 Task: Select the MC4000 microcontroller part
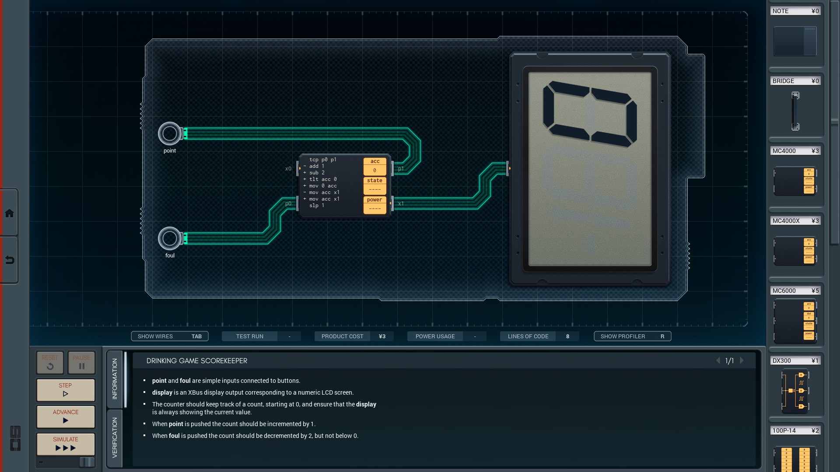point(794,181)
